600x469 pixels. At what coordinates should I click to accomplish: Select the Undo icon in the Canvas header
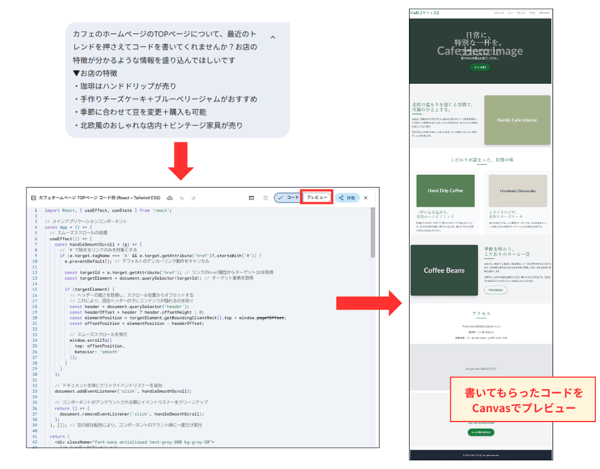coord(182,198)
